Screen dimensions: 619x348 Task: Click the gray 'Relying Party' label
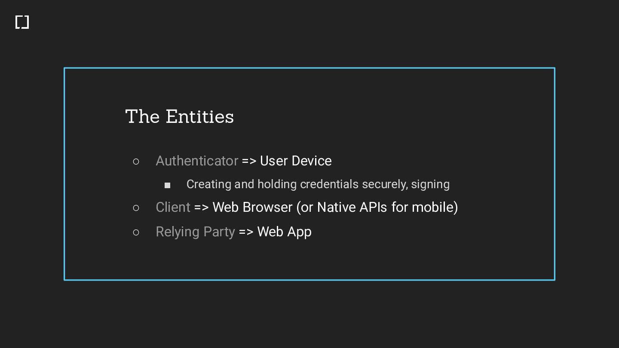click(195, 232)
